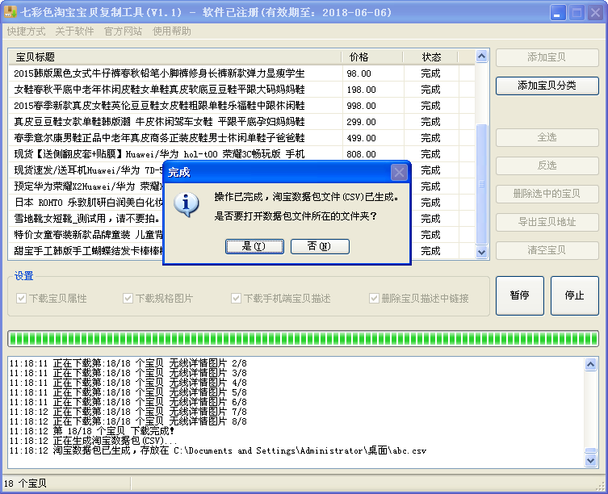This screenshot has width=608, height=494.
Task: Click the 宝贝标题 column header
Action: point(175,57)
